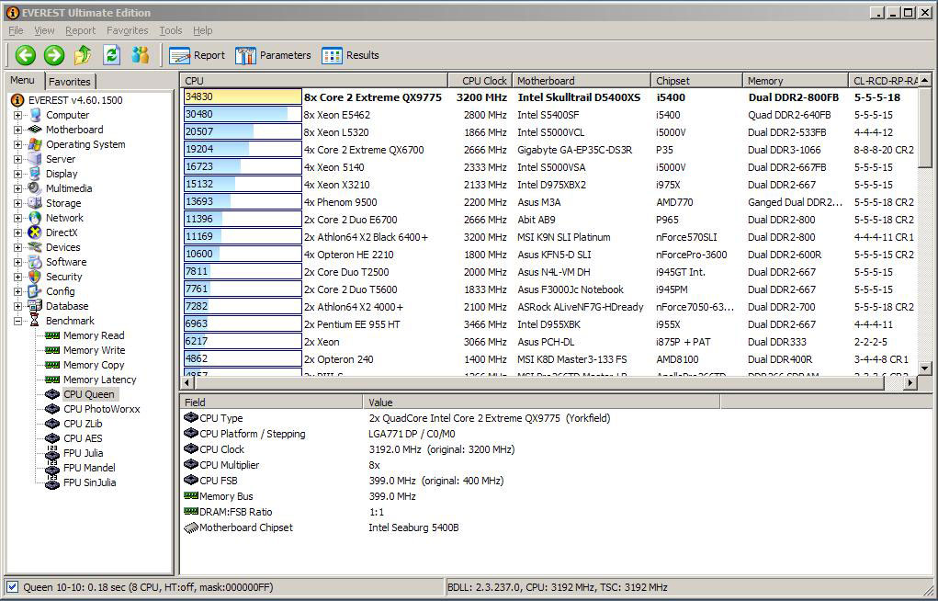Switch to the Favorites tab
Viewport: 938px width, 601px height.
click(x=70, y=82)
